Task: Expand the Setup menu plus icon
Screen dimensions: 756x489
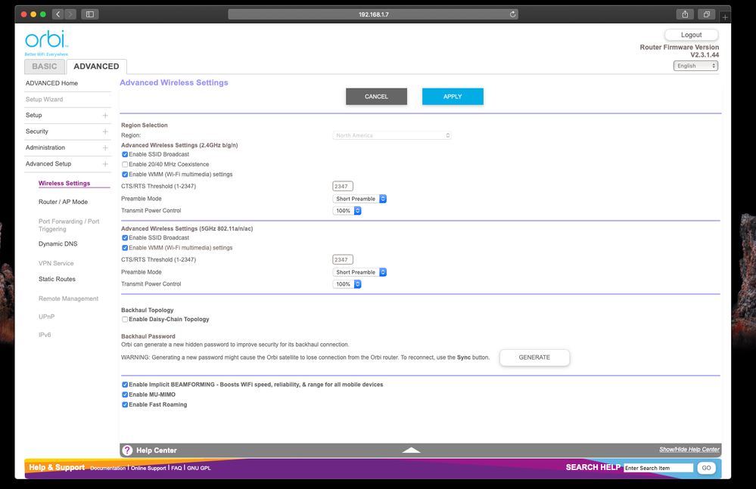Action: tap(105, 116)
